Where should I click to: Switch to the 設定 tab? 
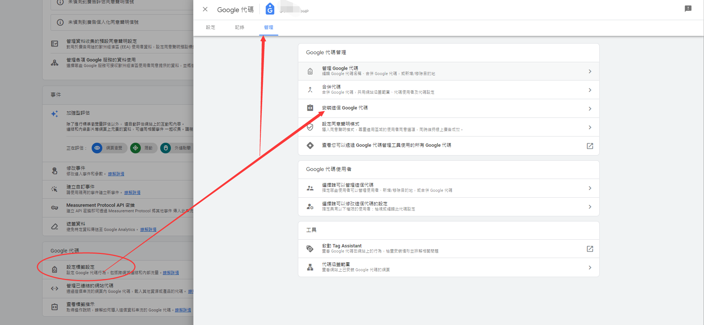tap(210, 27)
